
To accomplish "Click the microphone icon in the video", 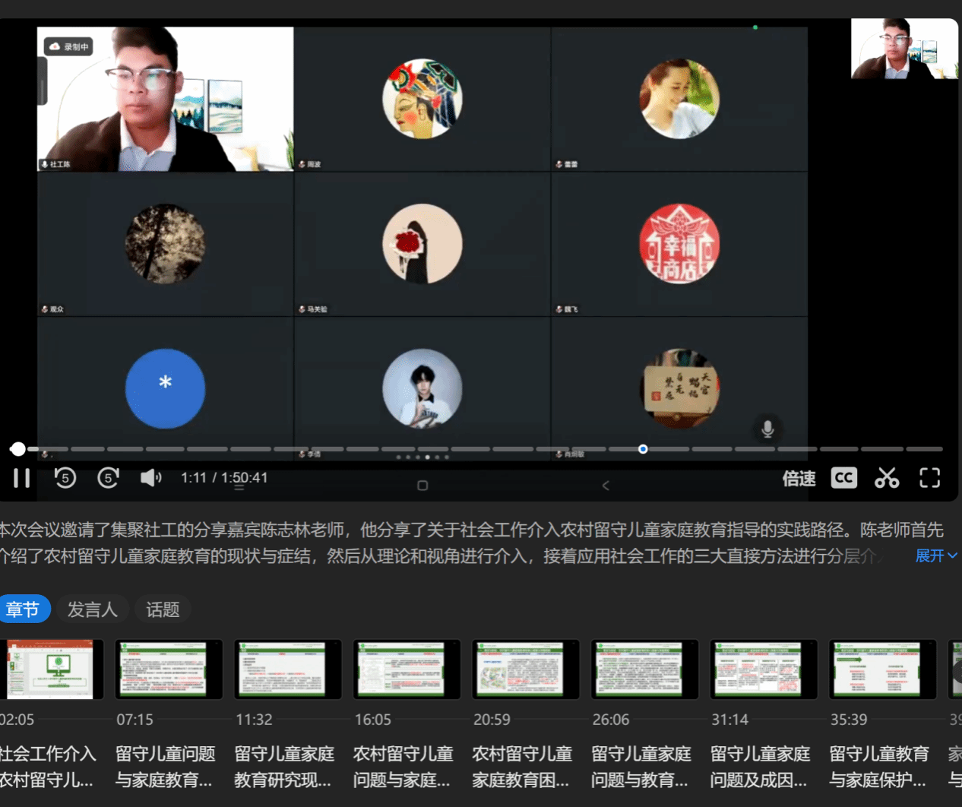I will pyautogui.click(x=767, y=429).
